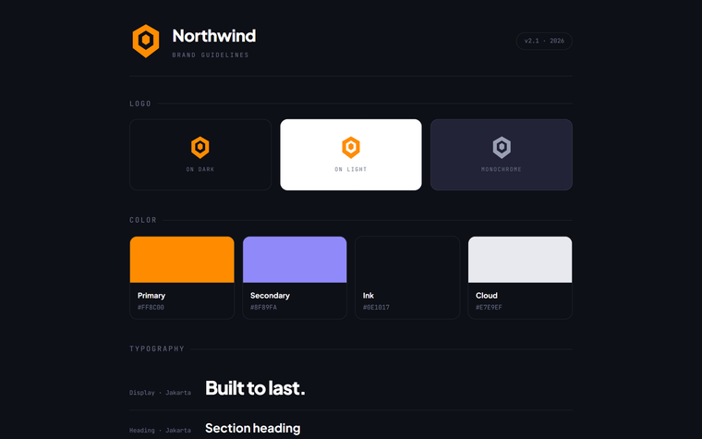Image resolution: width=702 pixels, height=439 pixels.
Task: Pick the dark Ink color swatch
Action: tap(407, 260)
